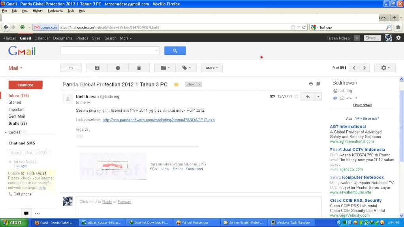The width and height of the screenshot is (404, 227).
Task: Click 'Why these ads?' link
Action: click(x=367, y=119)
